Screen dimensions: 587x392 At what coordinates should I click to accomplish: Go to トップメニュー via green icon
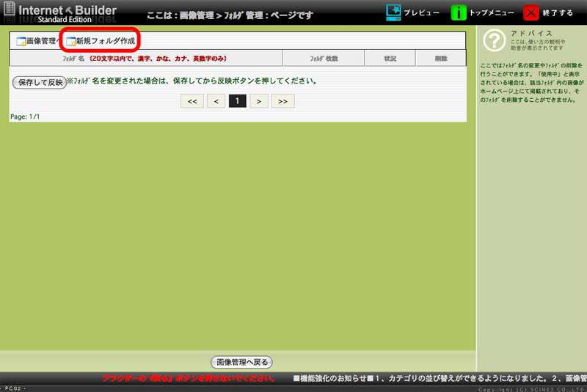point(459,13)
